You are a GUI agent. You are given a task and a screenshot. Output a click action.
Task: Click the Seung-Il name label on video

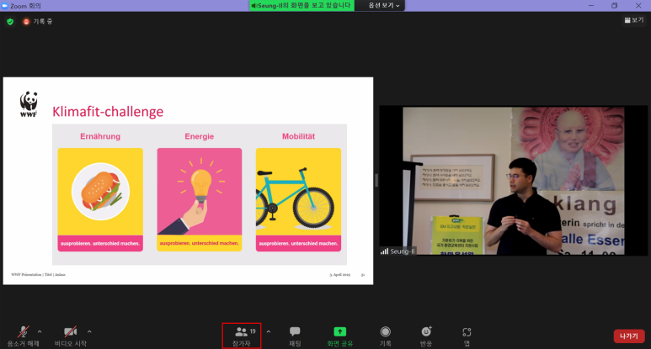[398, 251]
